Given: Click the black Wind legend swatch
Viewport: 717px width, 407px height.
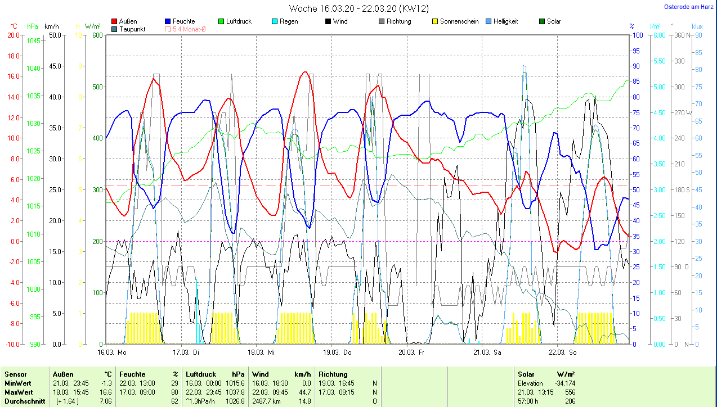Looking at the screenshot, I should pos(328,21).
